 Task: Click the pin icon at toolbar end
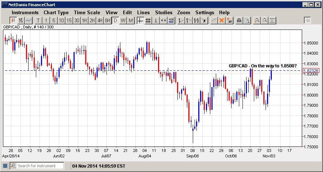coord(307,20)
